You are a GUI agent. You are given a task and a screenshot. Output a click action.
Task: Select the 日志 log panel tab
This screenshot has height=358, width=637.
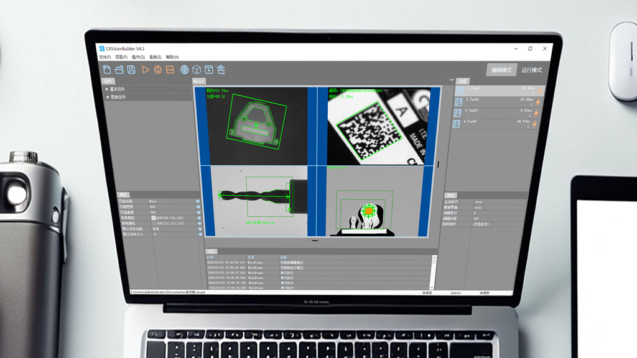[212, 252]
